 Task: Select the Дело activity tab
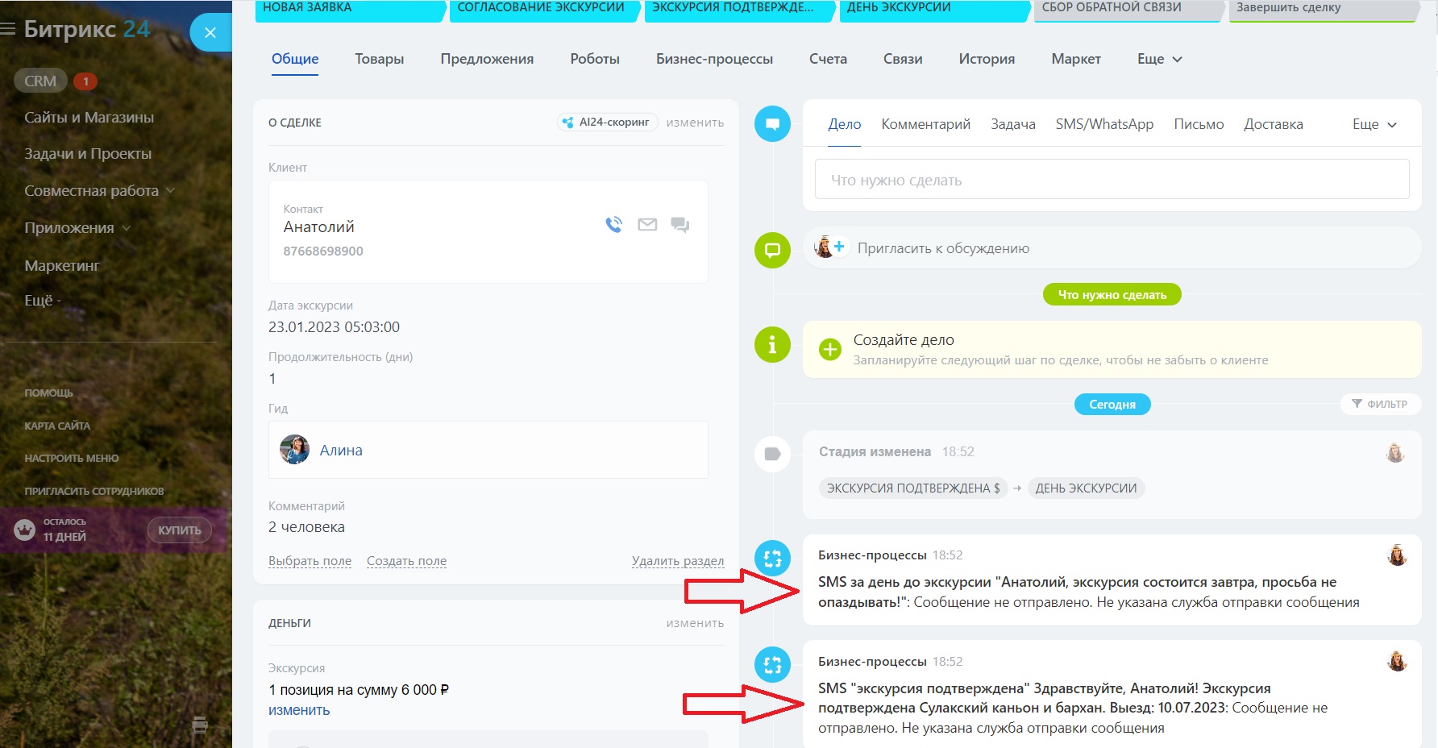845,124
